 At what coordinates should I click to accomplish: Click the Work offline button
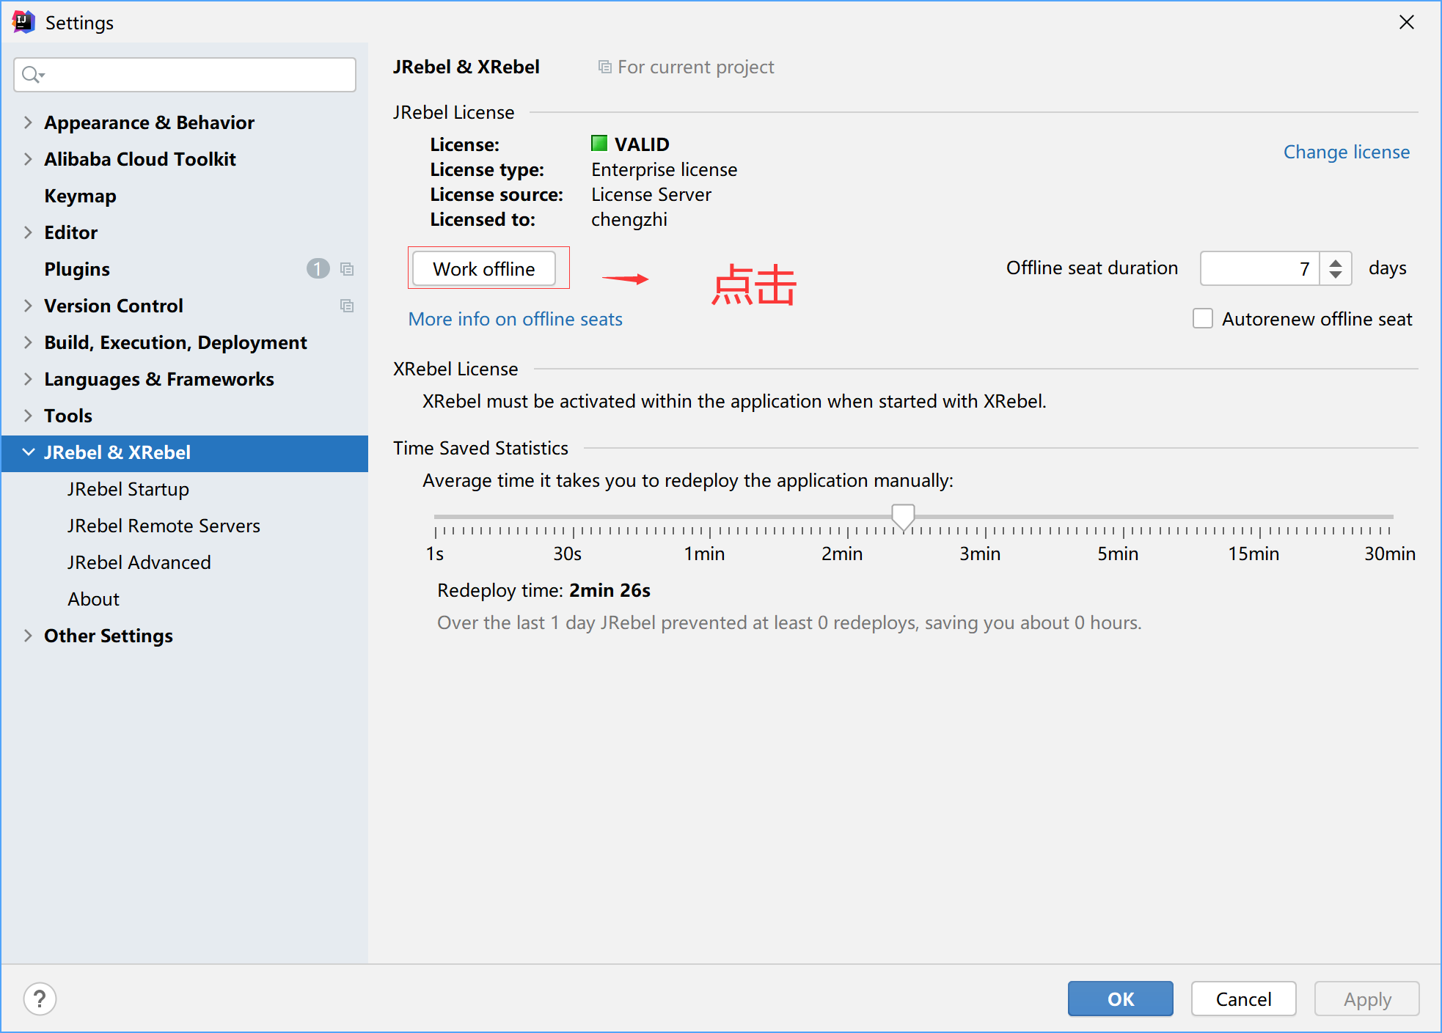(x=484, y=269)
